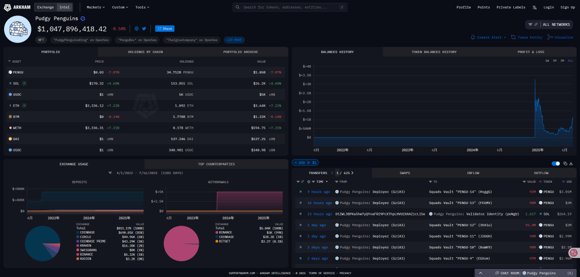This screenshot has width=580, height=277.
Task: Go to next transfers page arrow
Action: pos(352,173)
